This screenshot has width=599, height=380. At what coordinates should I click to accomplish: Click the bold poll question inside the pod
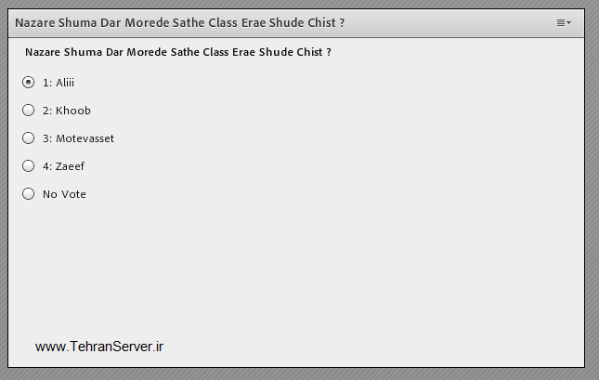[x=178, y=53]
